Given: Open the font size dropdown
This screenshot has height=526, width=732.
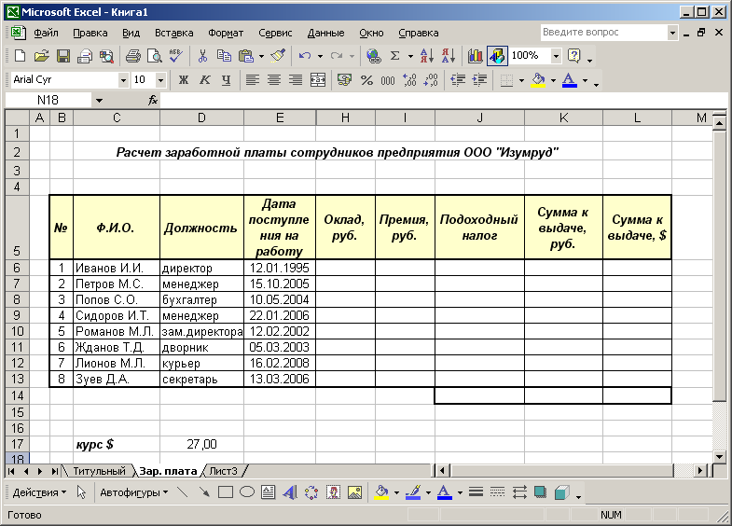Looking at the screenshot, I should coord(160,80).
